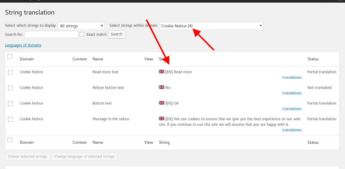Open the Languages of domains link
This screenshot has height=169, width=345.
pyautogui.click(x=23, y=45)
